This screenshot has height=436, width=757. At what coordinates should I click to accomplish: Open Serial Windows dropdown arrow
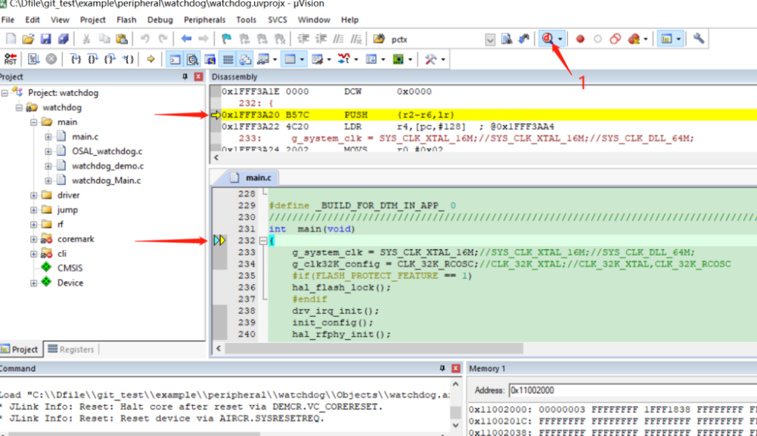pos(329,60)
